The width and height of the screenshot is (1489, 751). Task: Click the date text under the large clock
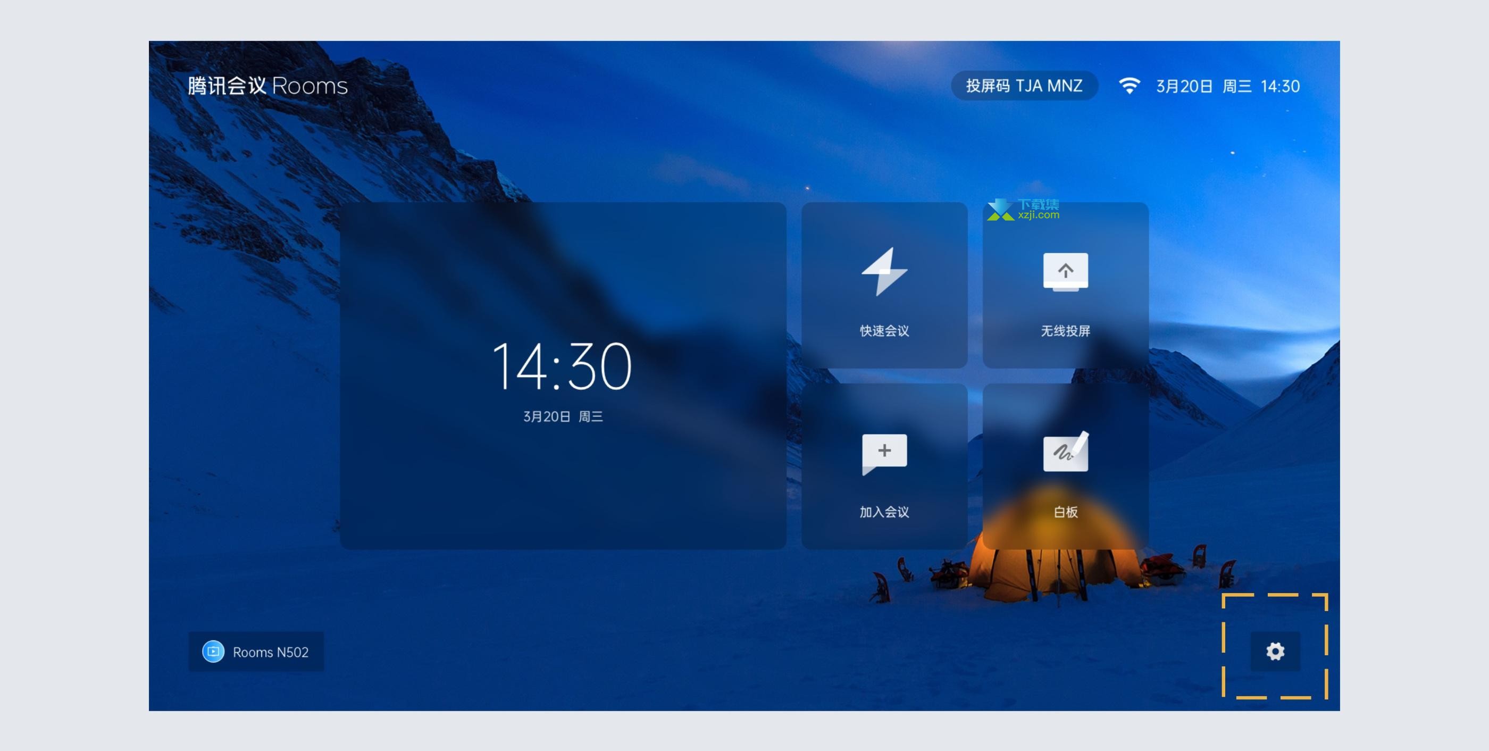[x=563, y=416]
